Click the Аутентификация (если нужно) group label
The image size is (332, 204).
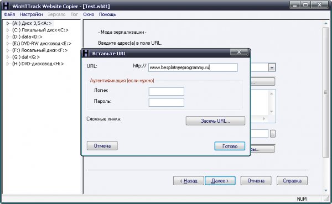[122, 81]
